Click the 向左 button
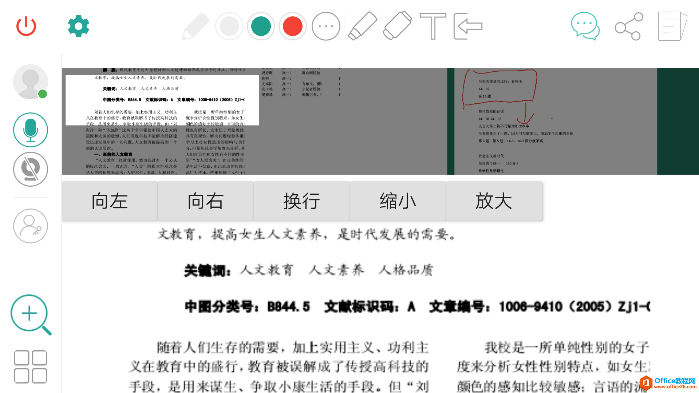 coord(110,201)
